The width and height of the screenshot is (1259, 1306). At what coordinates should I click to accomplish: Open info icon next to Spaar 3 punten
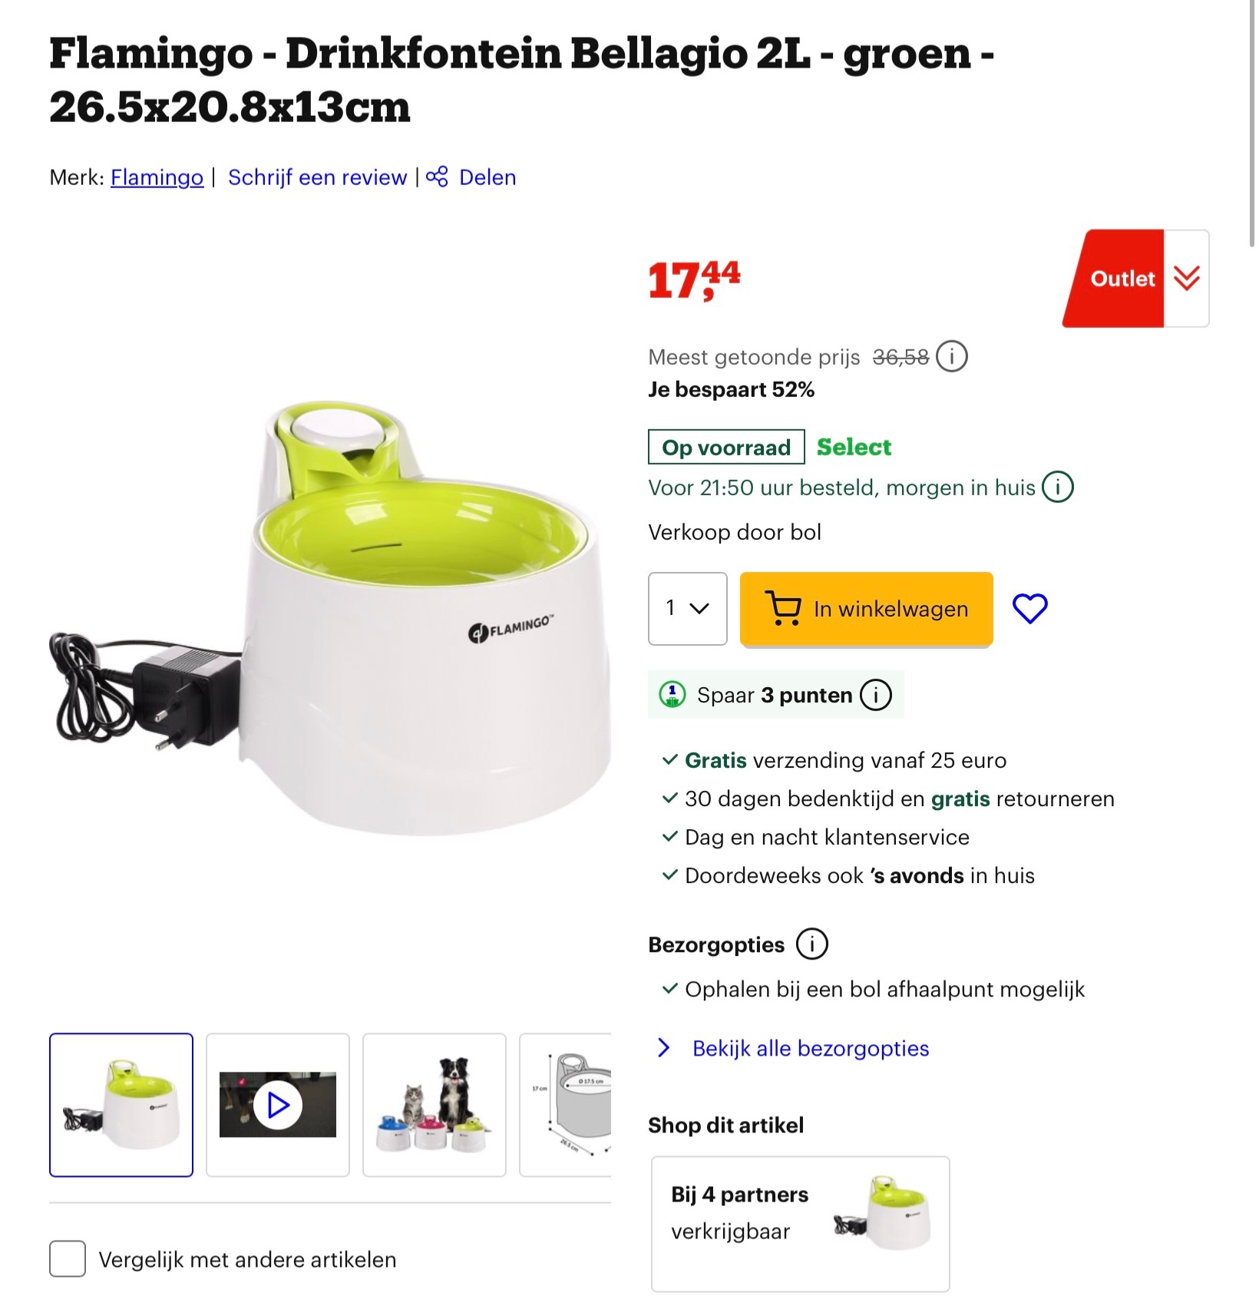coord(876,695)
